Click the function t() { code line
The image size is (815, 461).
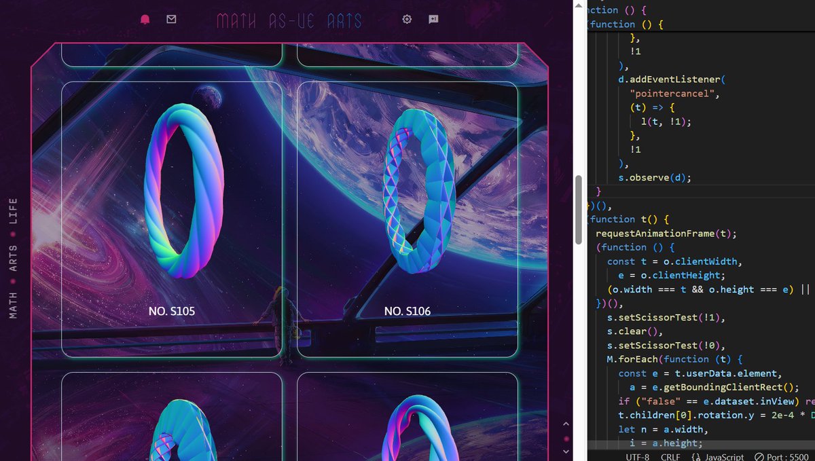point(630,219)
